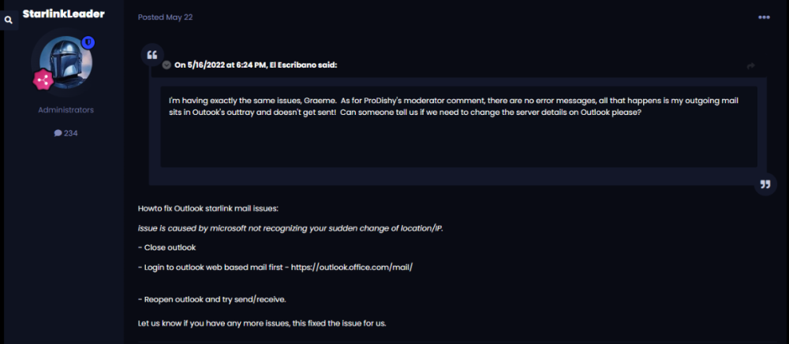Click the opening quotation mark icon
Screen dimensions: 789x344
[152, 55]
